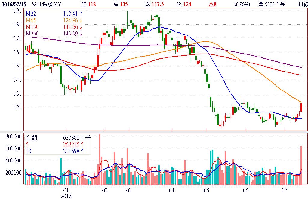Click the 03 month marker on time axis
This screenshot has width=308, height=199.
click(x=128, y=190)
